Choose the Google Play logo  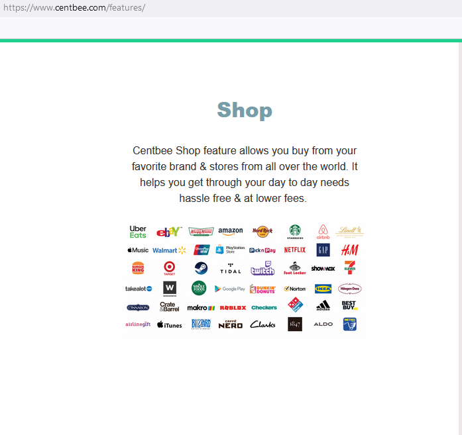tap(230, 289)
